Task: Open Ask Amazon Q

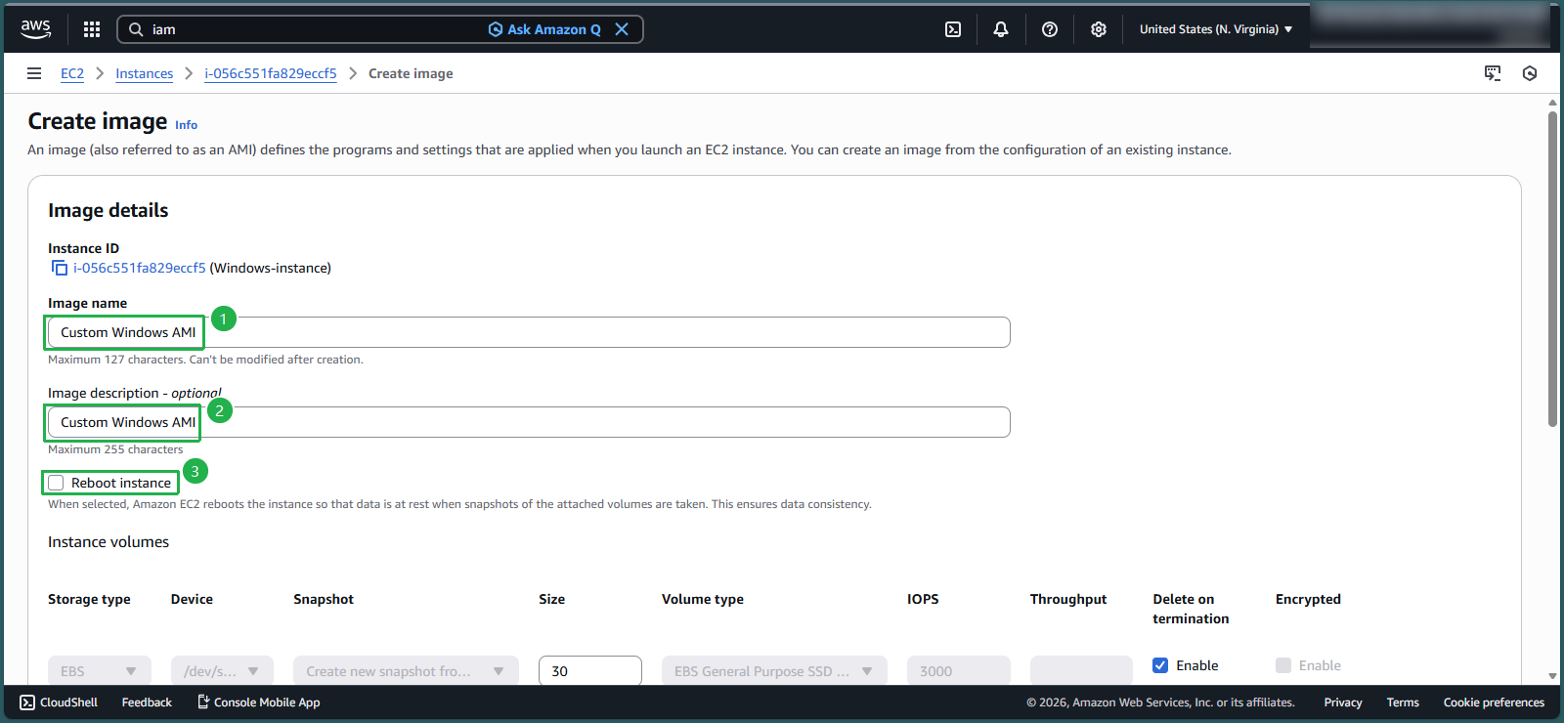Action: (x=544, y=29)
